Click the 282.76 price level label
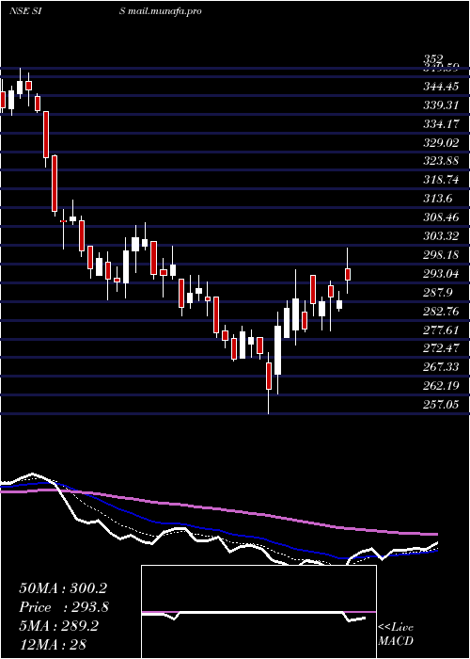Screen dimensions: 470x659 pos(441,312)
